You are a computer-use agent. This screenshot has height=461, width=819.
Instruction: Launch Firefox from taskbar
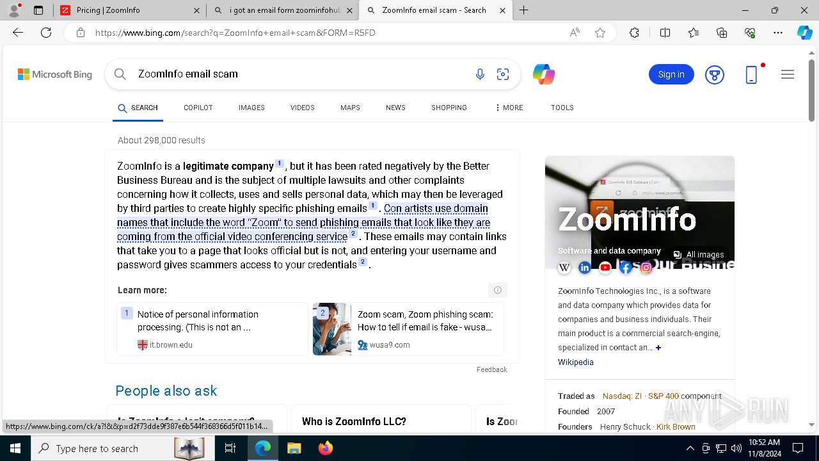pyautogui.click(x=326, y=448)
